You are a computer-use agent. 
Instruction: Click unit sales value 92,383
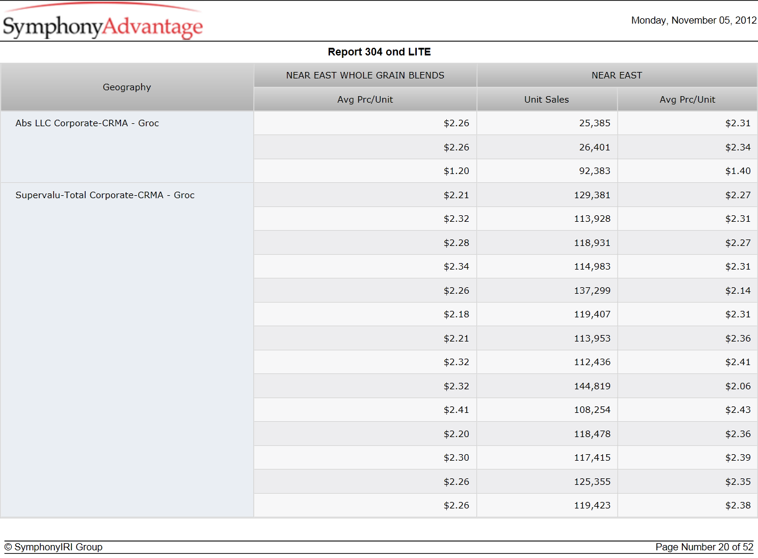pos(594,171)
